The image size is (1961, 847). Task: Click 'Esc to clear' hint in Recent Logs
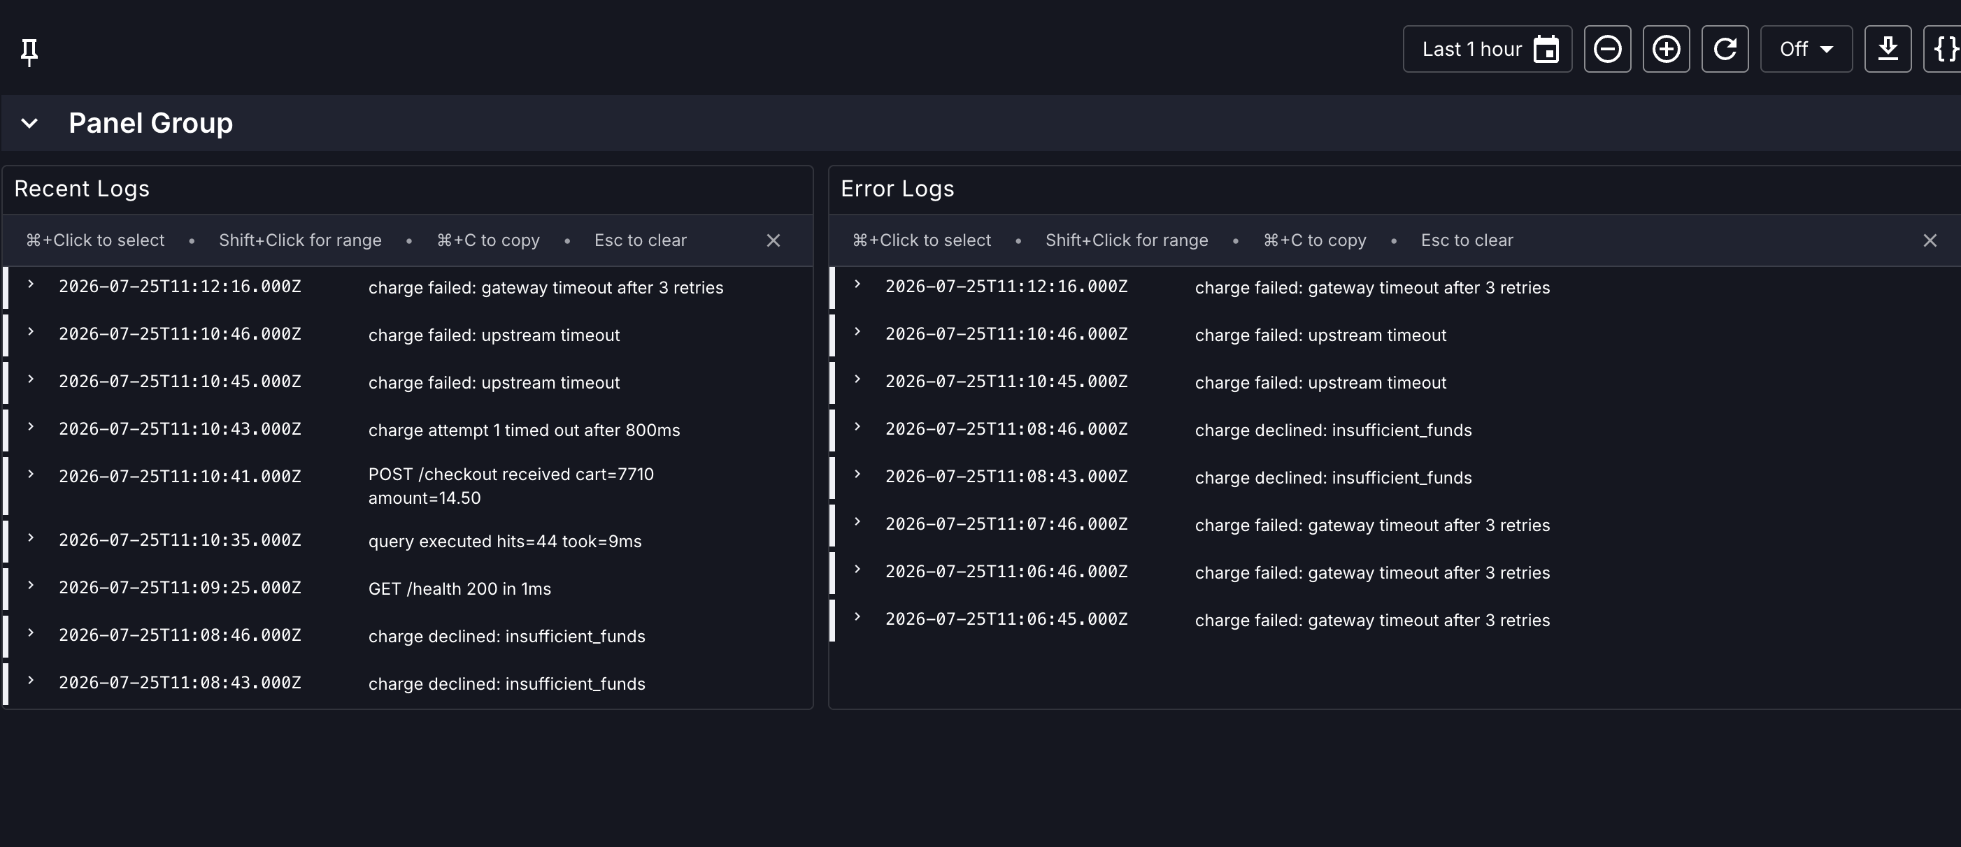click(x=640, y=240)
